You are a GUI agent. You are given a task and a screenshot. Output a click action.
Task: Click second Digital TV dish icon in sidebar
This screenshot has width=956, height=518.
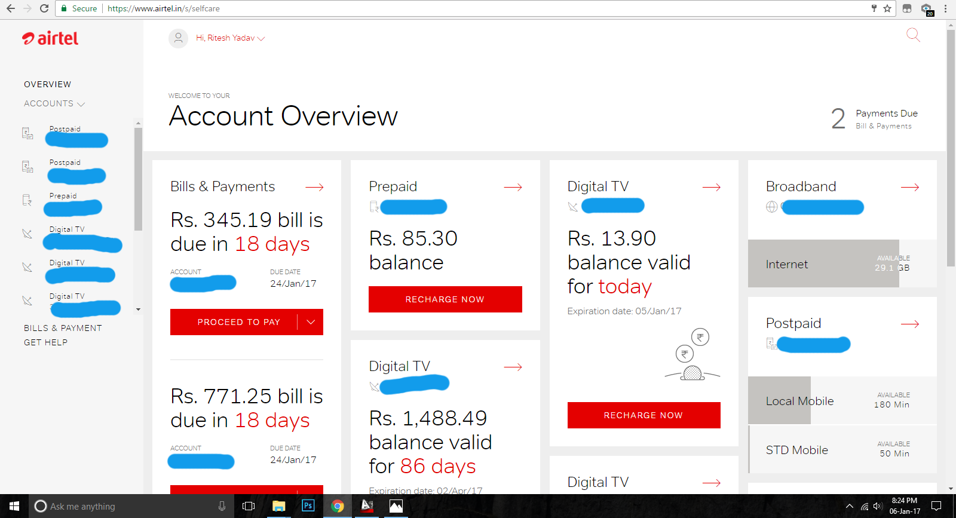pyautogui.click(x=27, y=267)
